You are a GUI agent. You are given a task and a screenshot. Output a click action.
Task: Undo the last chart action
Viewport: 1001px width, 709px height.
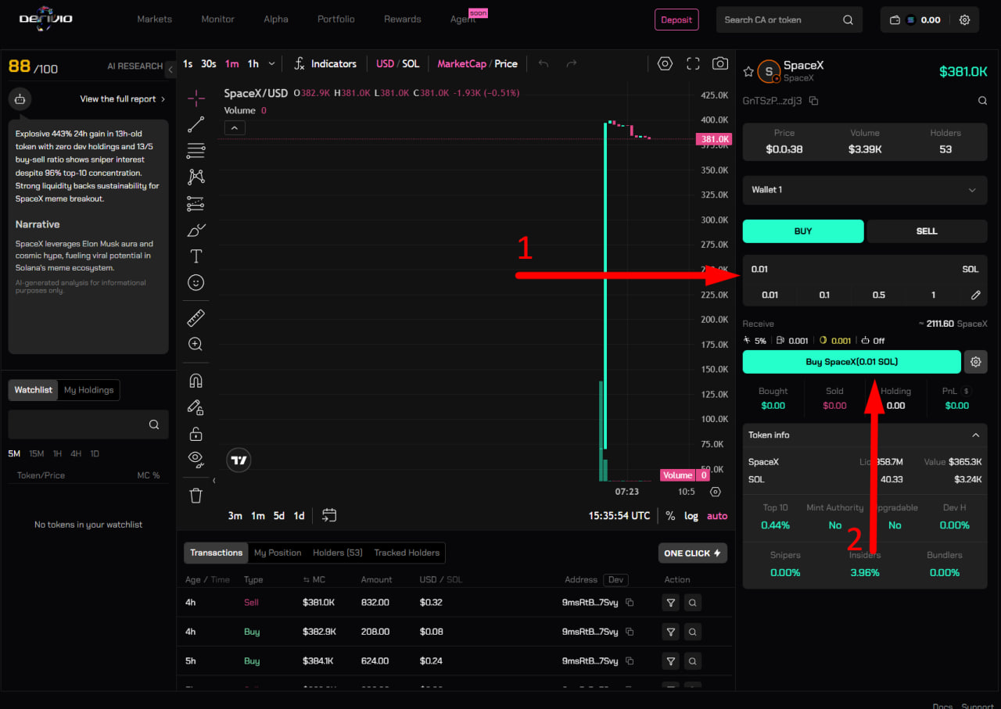[544, 63]
